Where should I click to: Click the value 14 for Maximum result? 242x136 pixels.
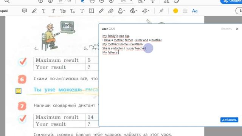coord(91,117)
